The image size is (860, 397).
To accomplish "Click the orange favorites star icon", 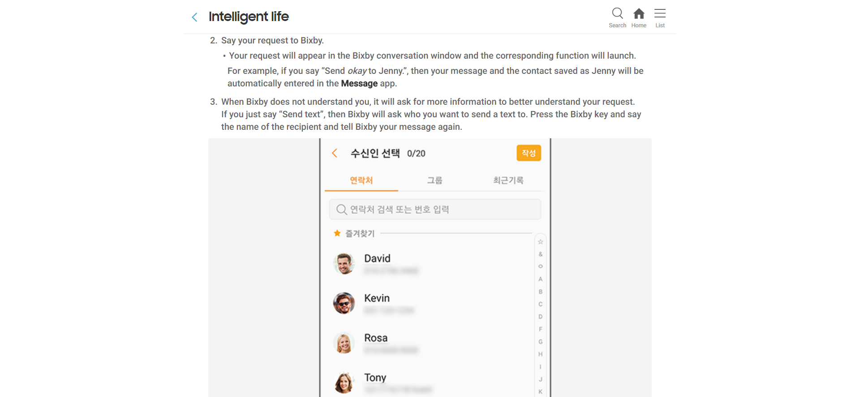I will [x=337, y=233].
